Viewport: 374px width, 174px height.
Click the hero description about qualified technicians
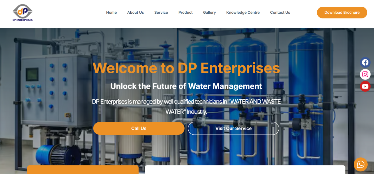click(186, 107)
